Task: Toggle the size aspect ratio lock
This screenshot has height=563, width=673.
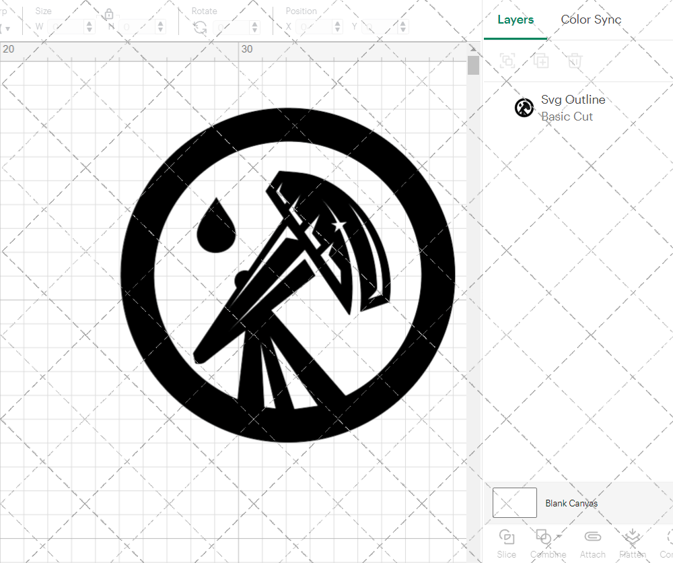Action: (x=109, y=14)
